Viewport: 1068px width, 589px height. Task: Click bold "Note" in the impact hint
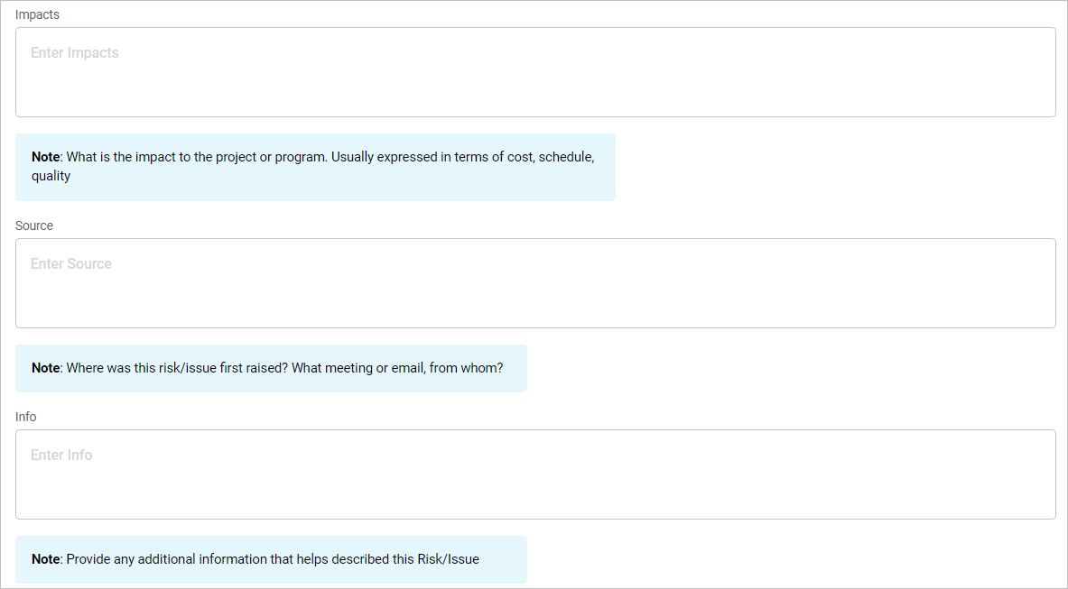click(45, 157)
